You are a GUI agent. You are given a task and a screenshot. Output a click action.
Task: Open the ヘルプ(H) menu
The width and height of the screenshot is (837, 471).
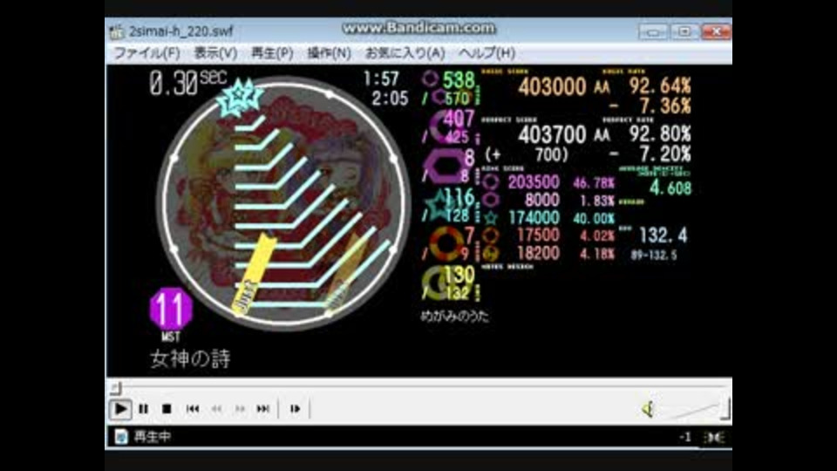487,53
